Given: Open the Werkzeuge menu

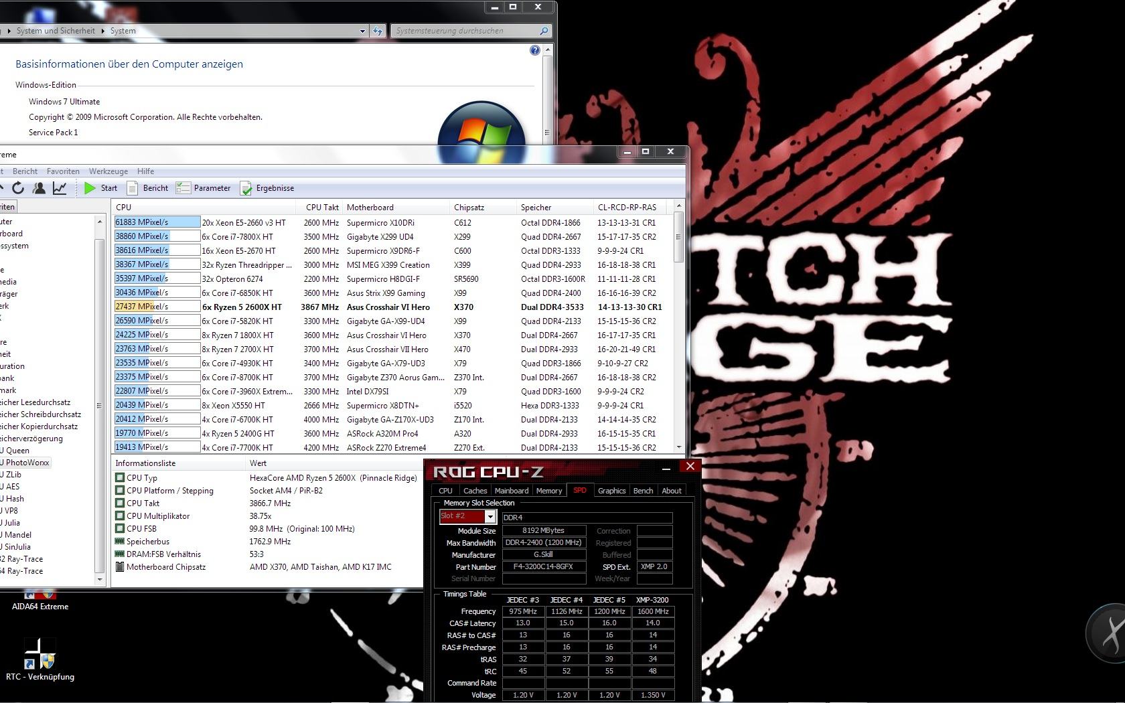Looking at the screenshot, I should click(108, 171).
